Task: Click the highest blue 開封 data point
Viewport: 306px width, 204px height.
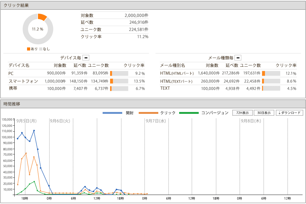Action: (x=34, y=131)
